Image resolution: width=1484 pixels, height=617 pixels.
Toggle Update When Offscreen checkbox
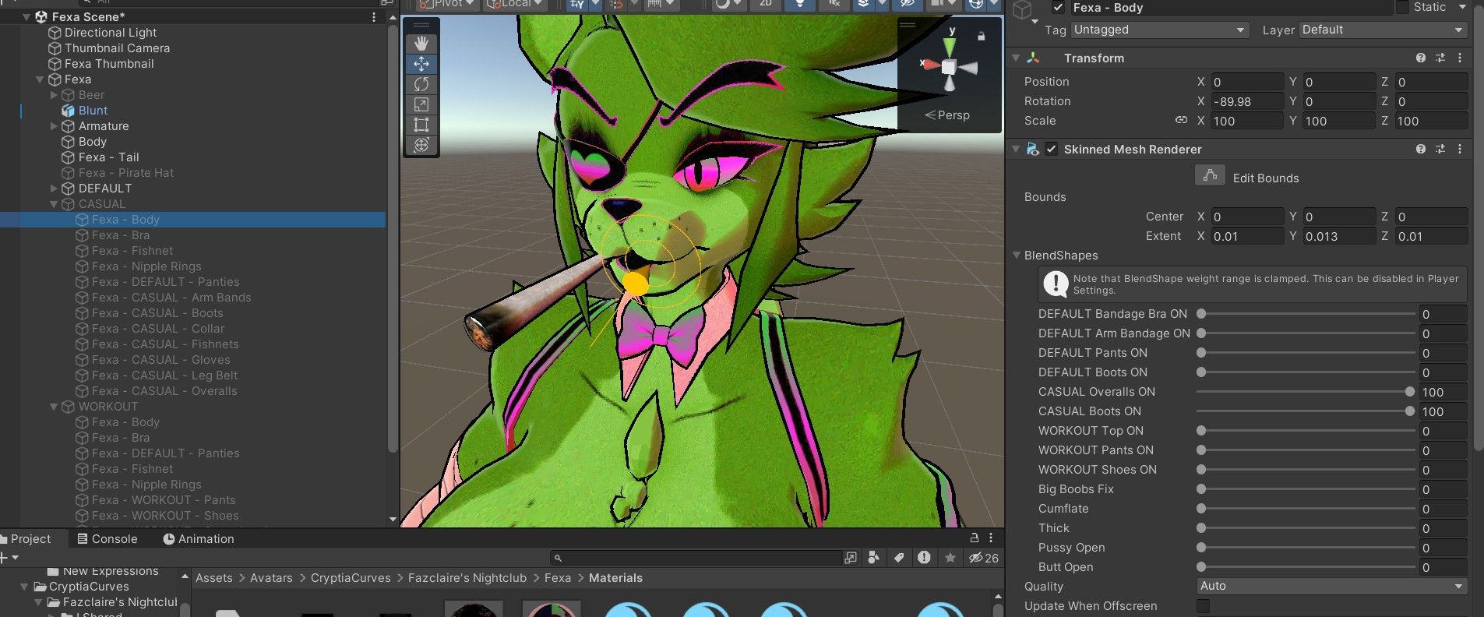tap(1204, 606)
